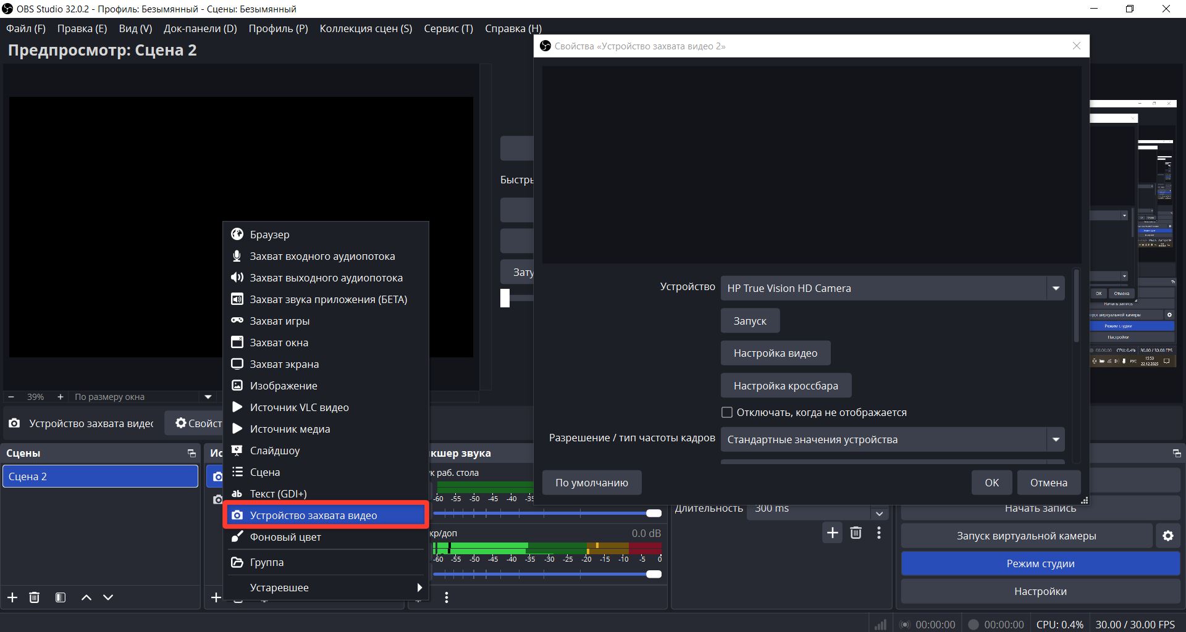Click the Настройка видео button
The width and height of the screenshot is (1186, 632).
775,353
